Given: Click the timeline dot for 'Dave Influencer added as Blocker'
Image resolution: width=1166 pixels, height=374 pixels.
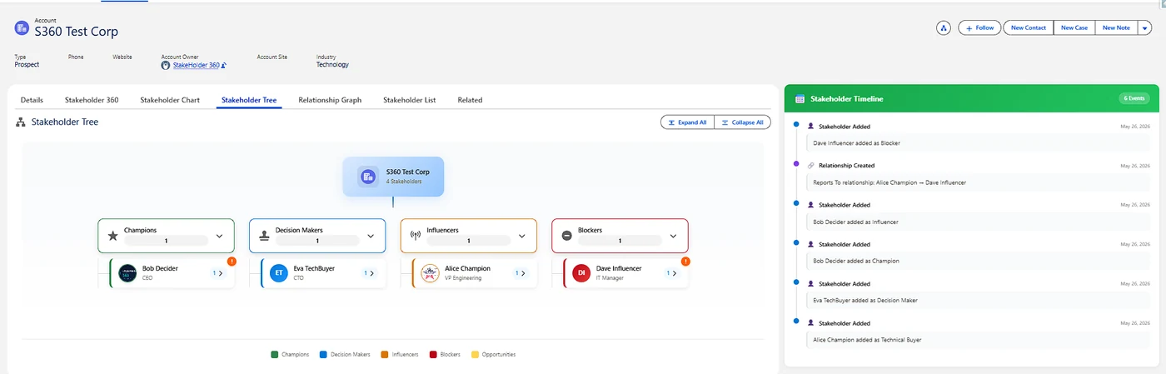Looking at the screenshot, I should 796,125.
